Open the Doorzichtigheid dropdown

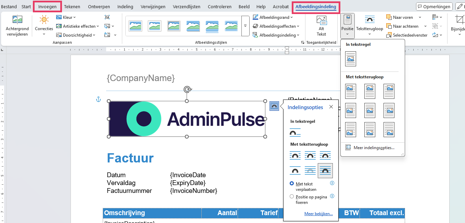[x=75, y=35]
